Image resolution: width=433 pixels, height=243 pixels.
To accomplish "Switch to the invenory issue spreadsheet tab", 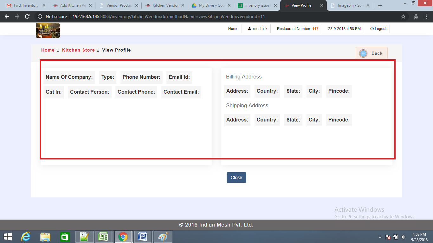I will pos(257,5).
